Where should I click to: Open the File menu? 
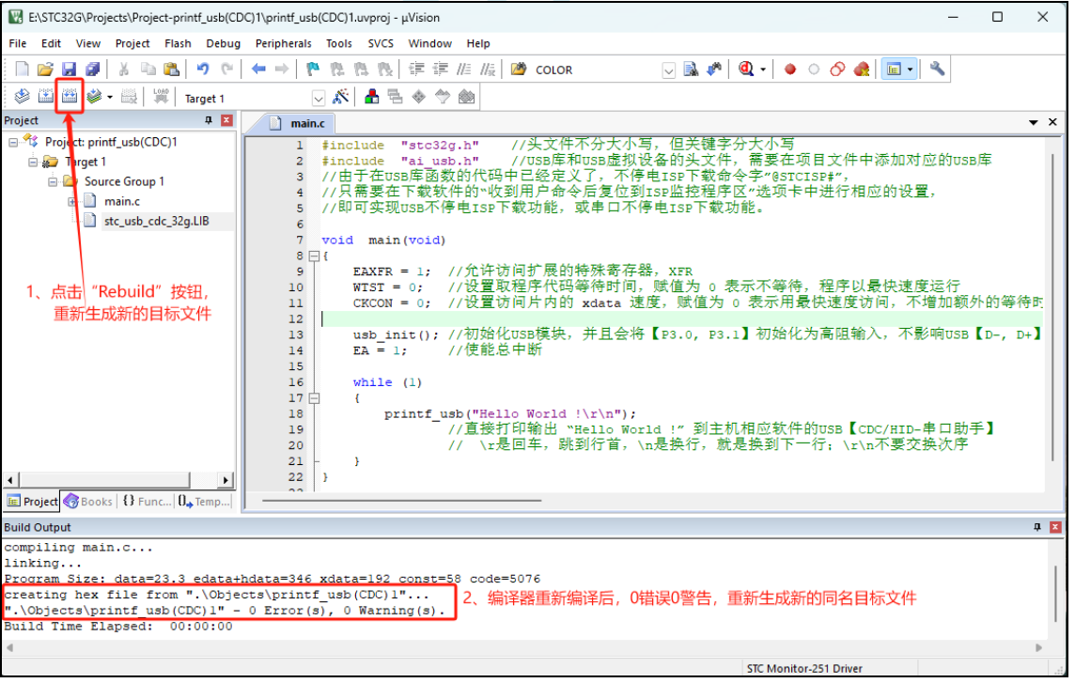18,43
